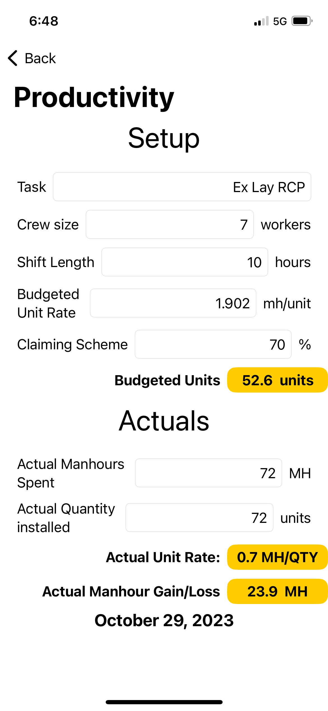Tap the Actual Manhour Gain/Loss result badge
328x711 pixels.
277,591
